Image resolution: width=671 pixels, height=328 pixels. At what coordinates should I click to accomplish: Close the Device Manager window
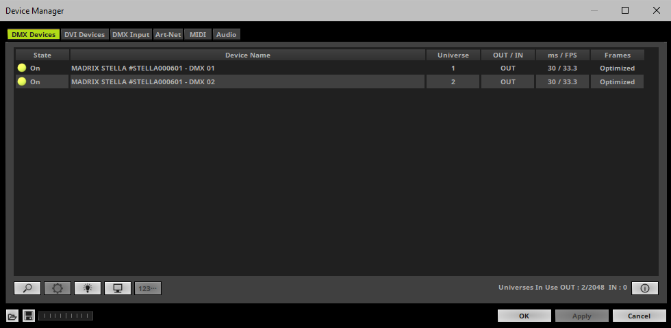pyautogui.click(x=656, y=10)
